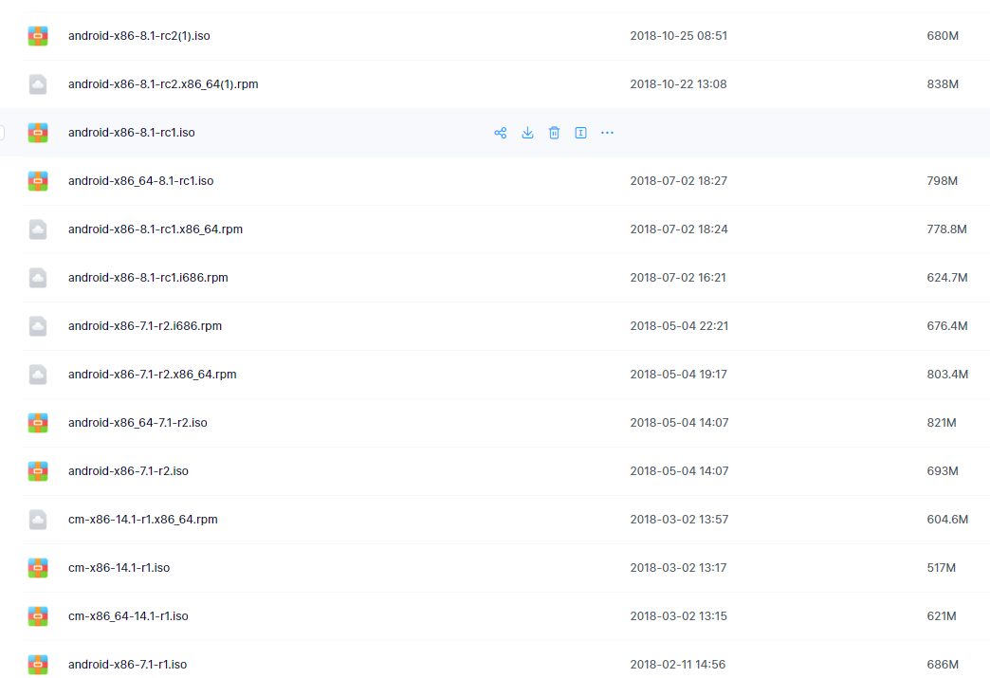The image size is (990, 678).
Task: Click archive icon of android-x86-8.1-rc1.iso
Action: click(x=38, y=133)
